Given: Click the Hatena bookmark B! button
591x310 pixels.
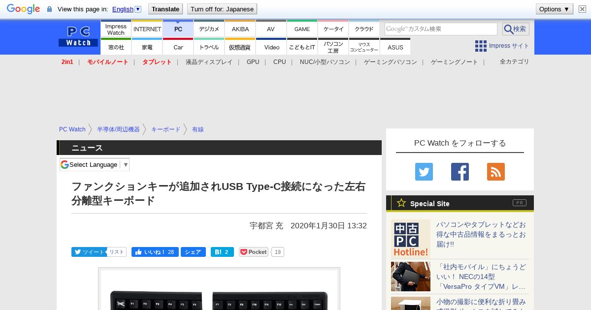Looking at the screenshot, I should (222, 252).
